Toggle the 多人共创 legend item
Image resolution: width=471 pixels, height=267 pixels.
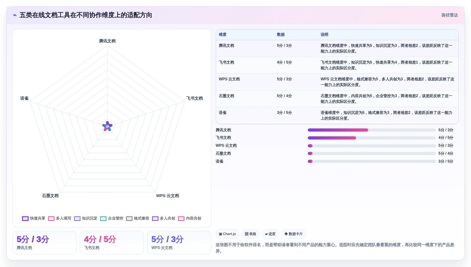164,219
